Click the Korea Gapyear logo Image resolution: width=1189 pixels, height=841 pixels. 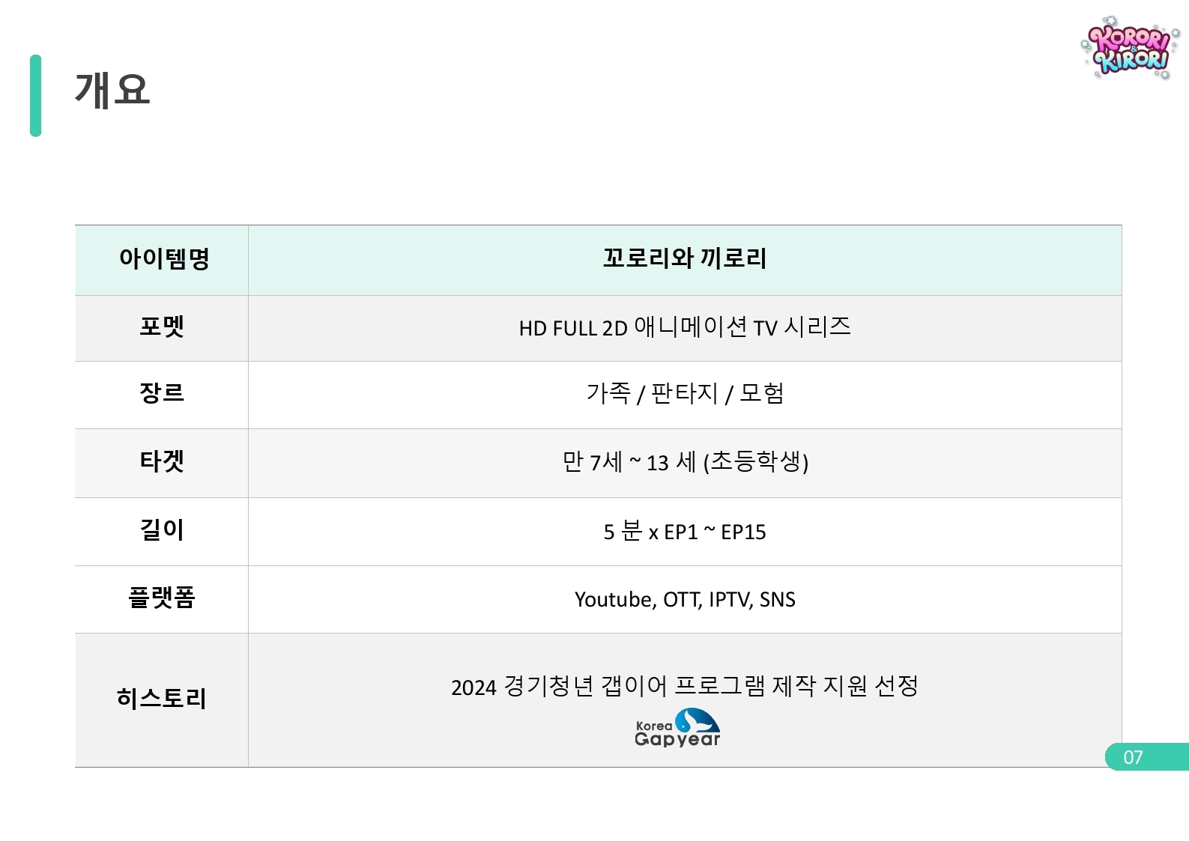(677, 728)
